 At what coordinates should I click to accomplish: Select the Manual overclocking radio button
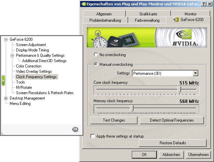point(96,64)
